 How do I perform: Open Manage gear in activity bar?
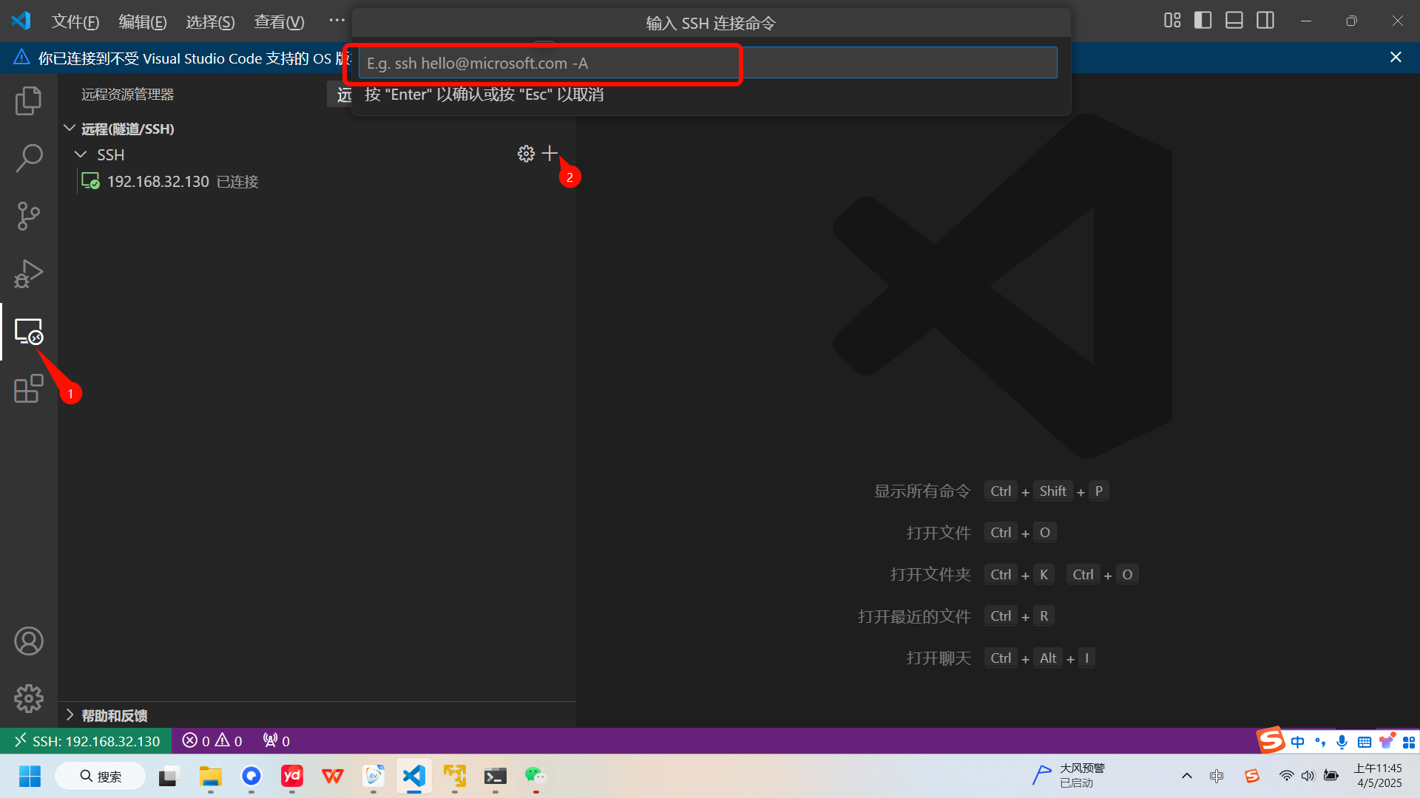[x=28, y=698]
